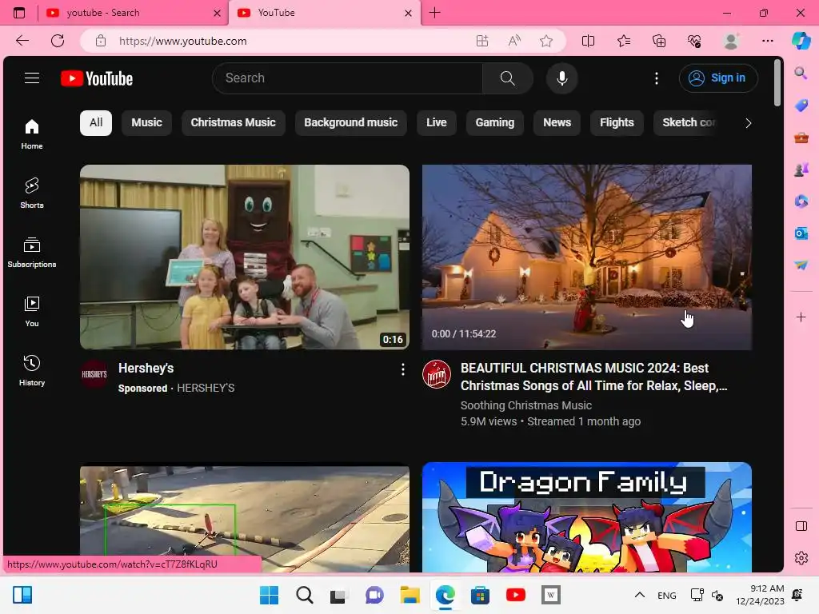Open YouTube settings three-dot menu
This screenshot has width=819, height=614.
(657, 78)
